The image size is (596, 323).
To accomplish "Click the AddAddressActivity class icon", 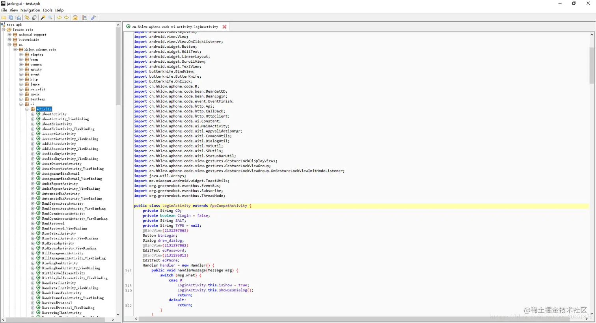I will tap(39, 144).
